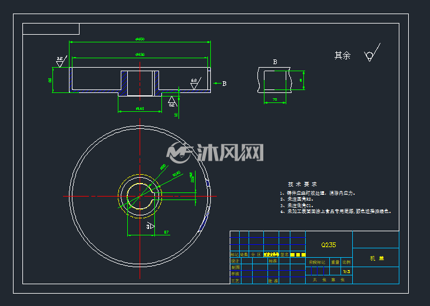Viewport: 430px width, 306px height.
Task: Select the 1:3 scale value
Action: click(346, 271)
